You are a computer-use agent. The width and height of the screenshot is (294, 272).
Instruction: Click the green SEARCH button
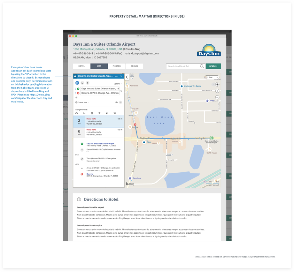click(x=213, y=66)
